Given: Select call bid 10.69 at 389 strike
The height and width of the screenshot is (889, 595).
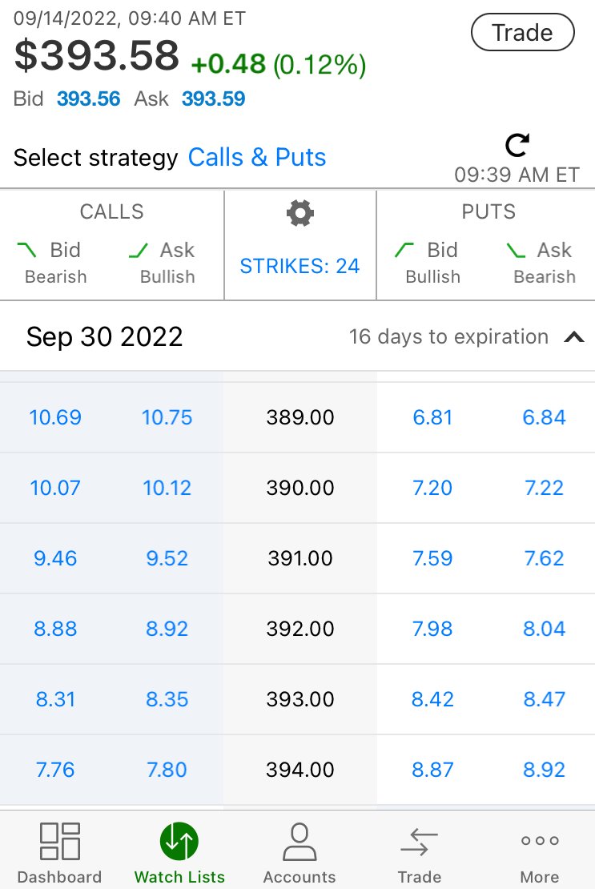Looking at the screenshot, I should click(55, 417).
